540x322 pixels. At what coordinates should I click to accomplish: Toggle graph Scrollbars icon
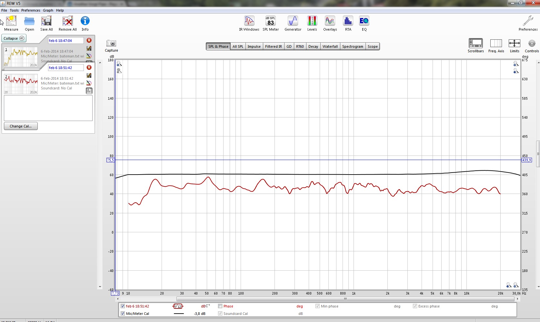pyautogui.click(x=476, y=43)
